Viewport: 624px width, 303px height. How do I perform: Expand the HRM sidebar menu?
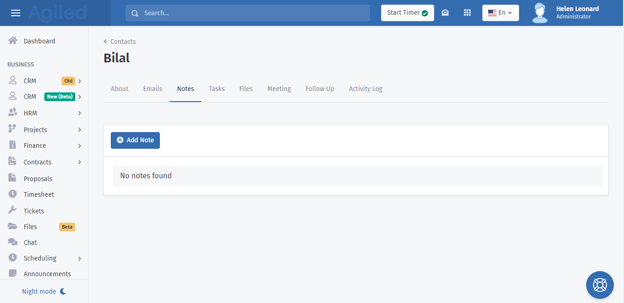click(x=79, y=113)
